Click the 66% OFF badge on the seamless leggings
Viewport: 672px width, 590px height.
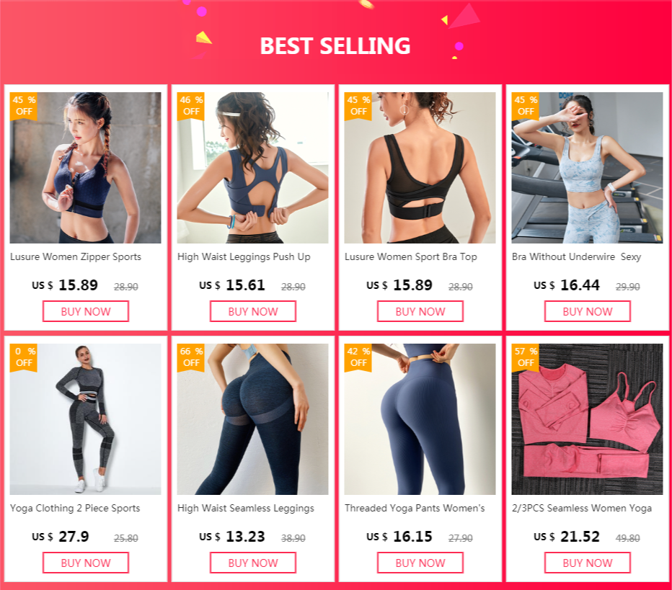tap(191, 357)
